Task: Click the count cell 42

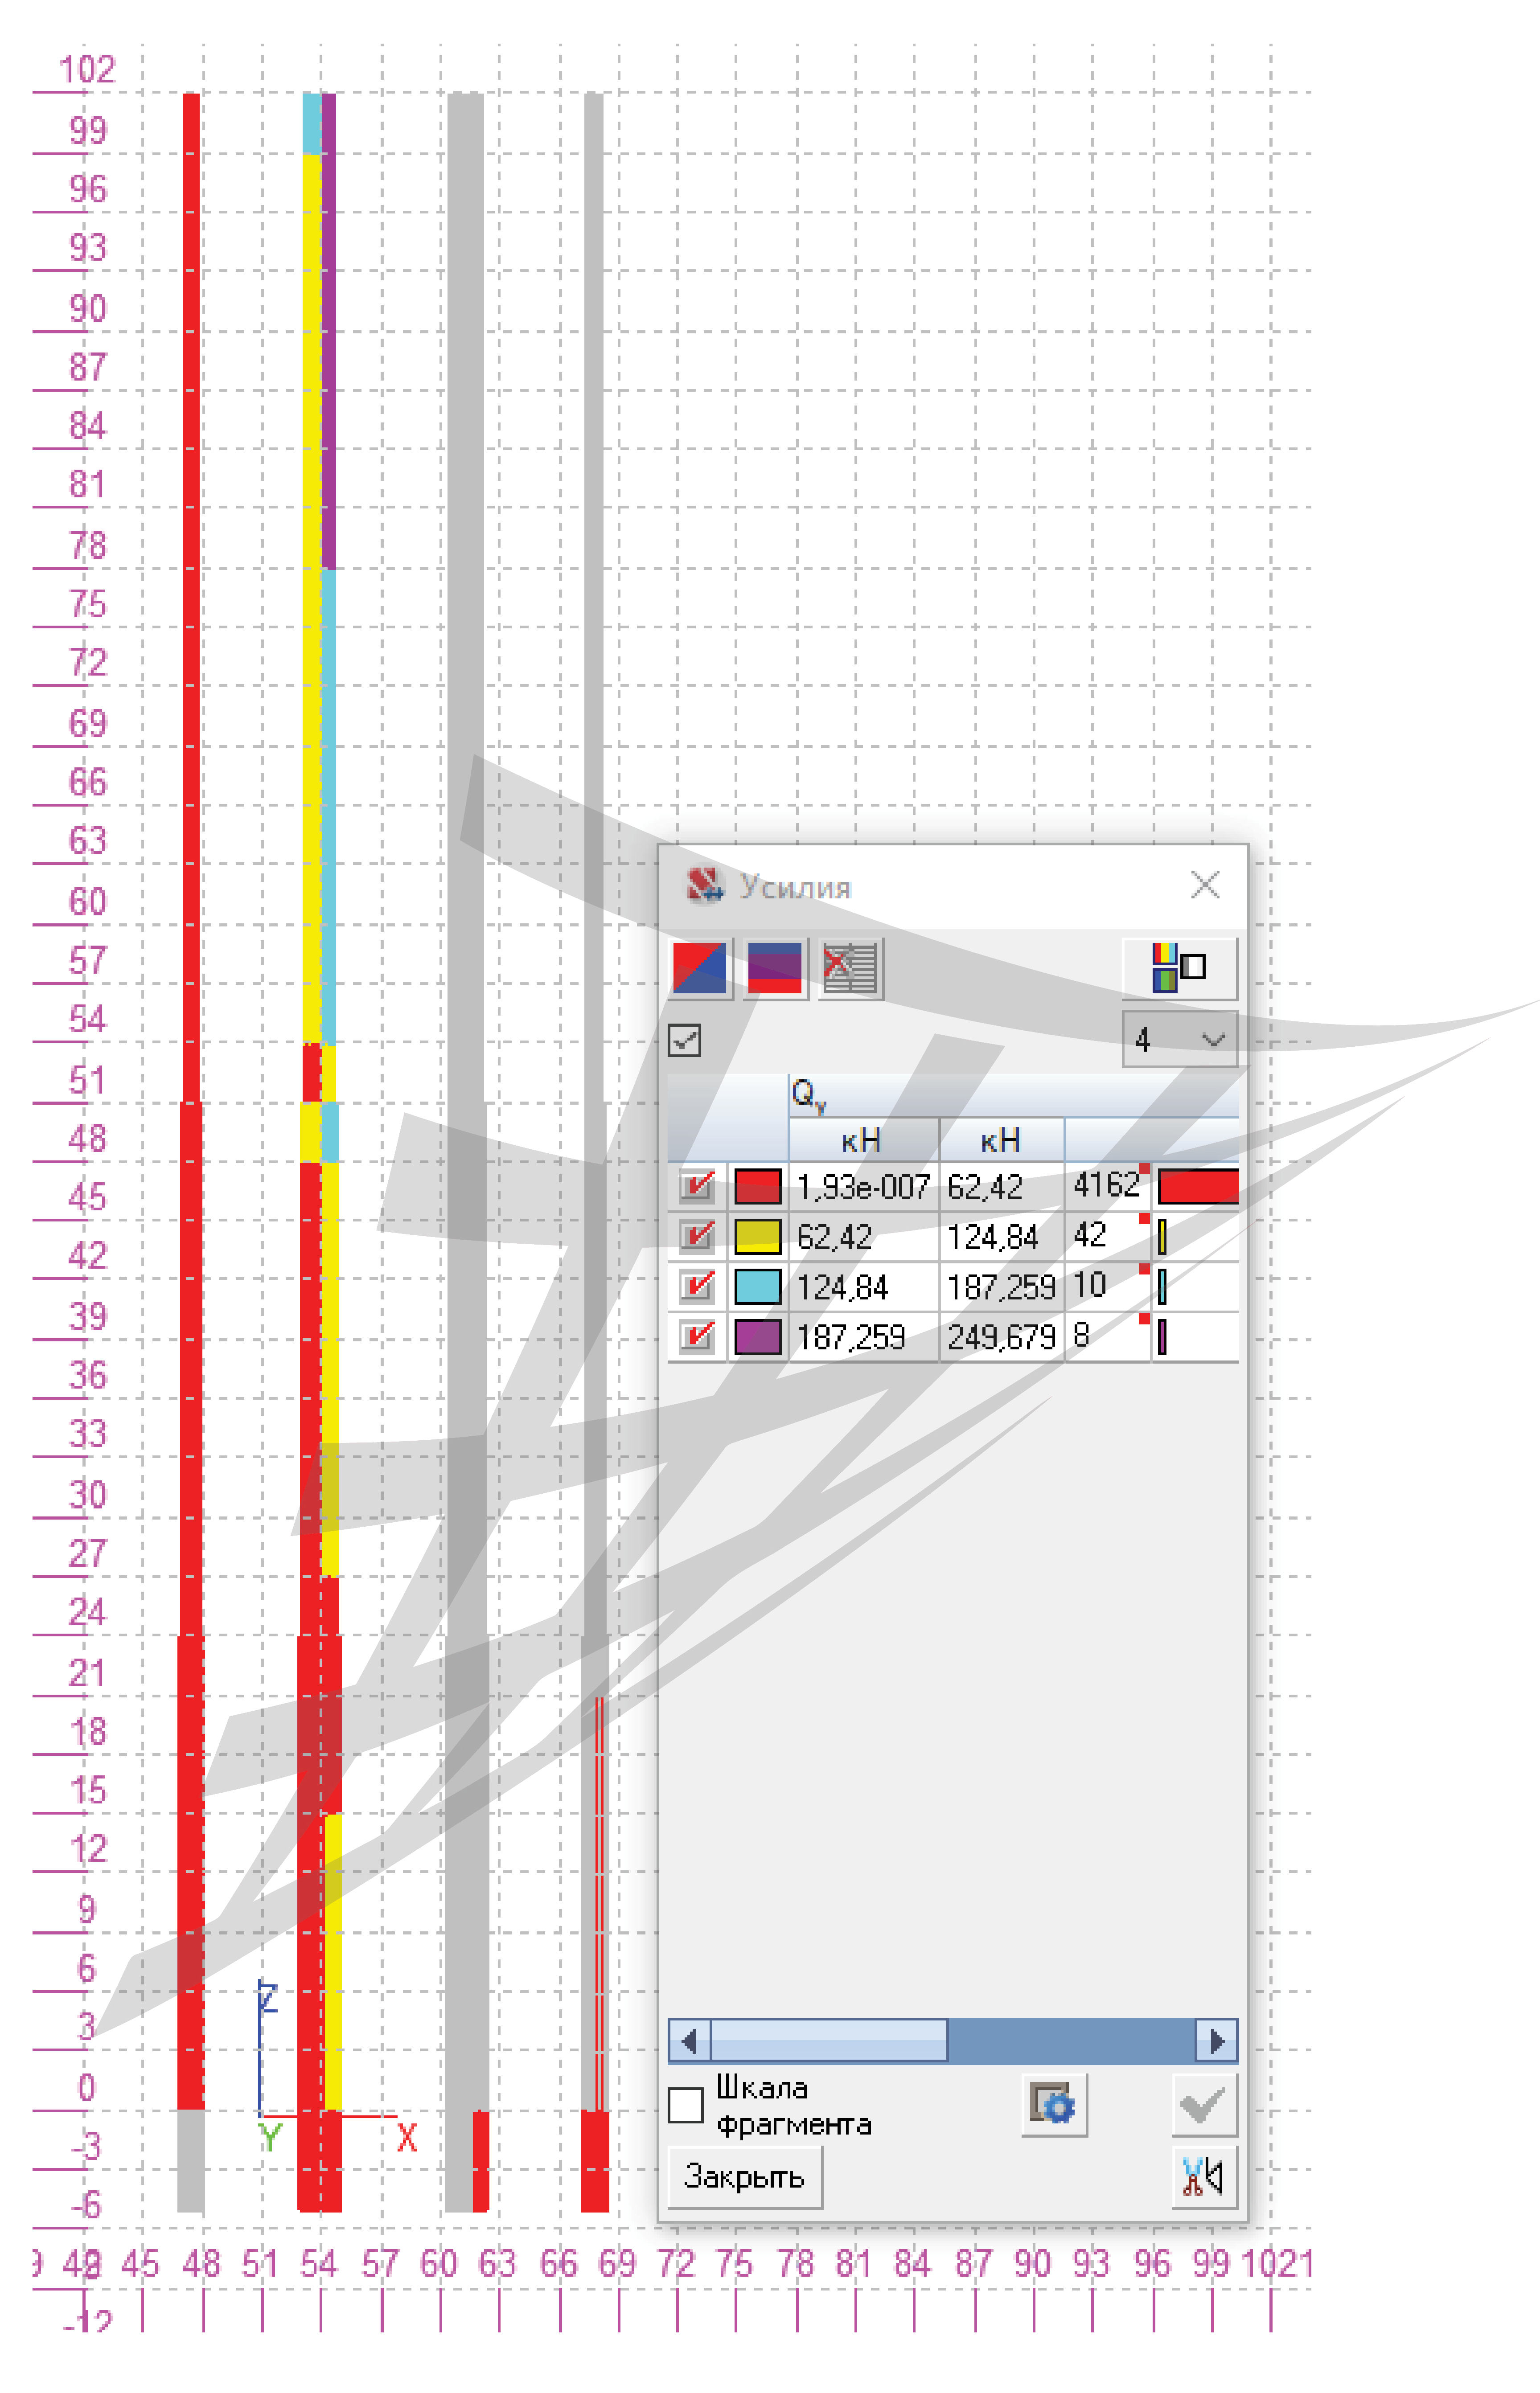Action: point(1108,1237)
